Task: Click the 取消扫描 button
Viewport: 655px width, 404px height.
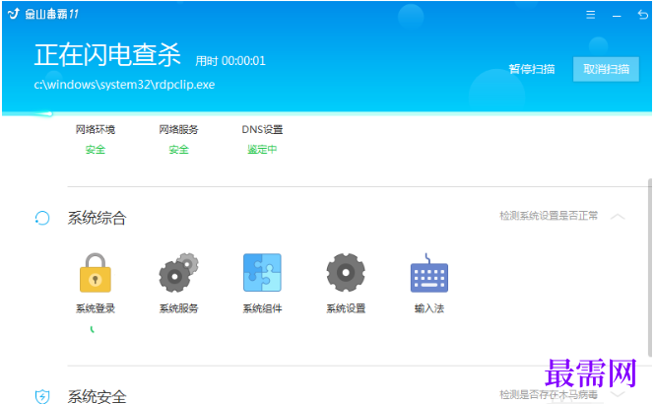Action: pyautogui.click(x=606, y=69)
